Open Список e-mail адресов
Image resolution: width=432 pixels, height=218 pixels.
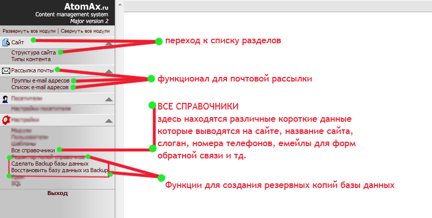click(40, 87)
